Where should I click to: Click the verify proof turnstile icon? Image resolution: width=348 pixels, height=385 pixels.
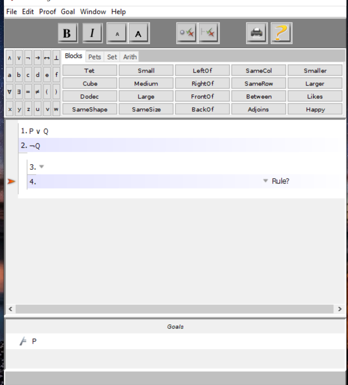point(209,33)
